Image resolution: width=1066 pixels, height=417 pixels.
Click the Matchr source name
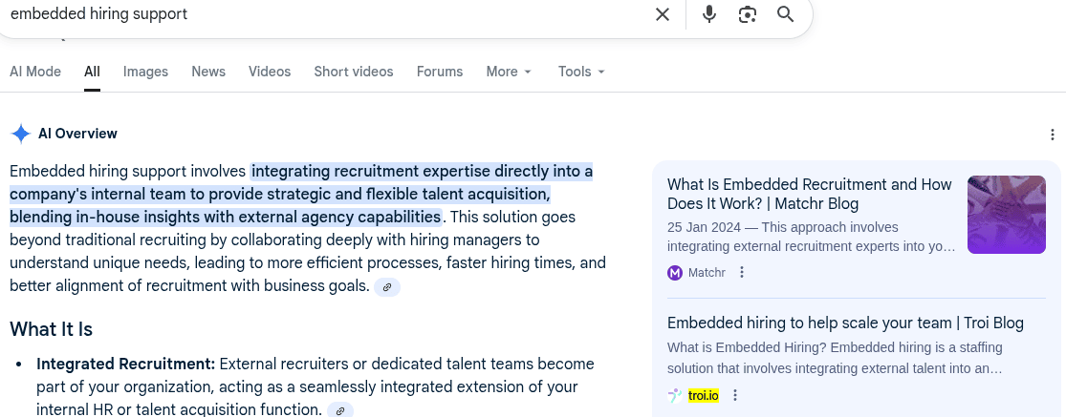click(x=707, y=273)
